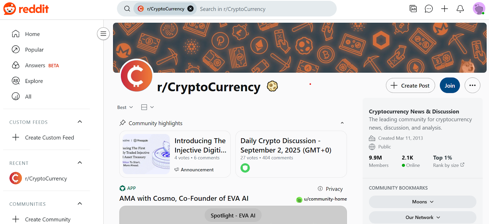Open the advertise icon in the header
The height and width of the screenshot is (224, 489).
pos(413,9)
